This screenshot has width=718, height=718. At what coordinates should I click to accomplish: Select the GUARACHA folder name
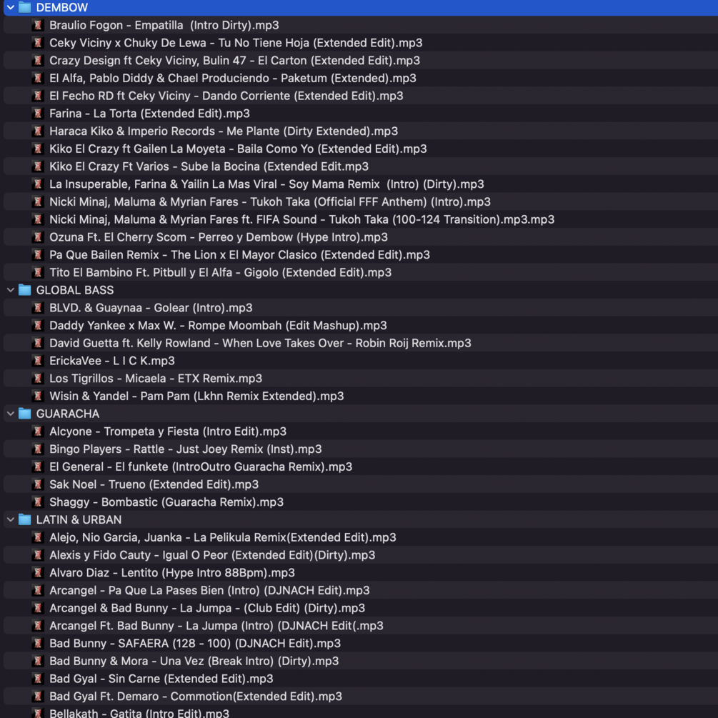click(68, 414)
